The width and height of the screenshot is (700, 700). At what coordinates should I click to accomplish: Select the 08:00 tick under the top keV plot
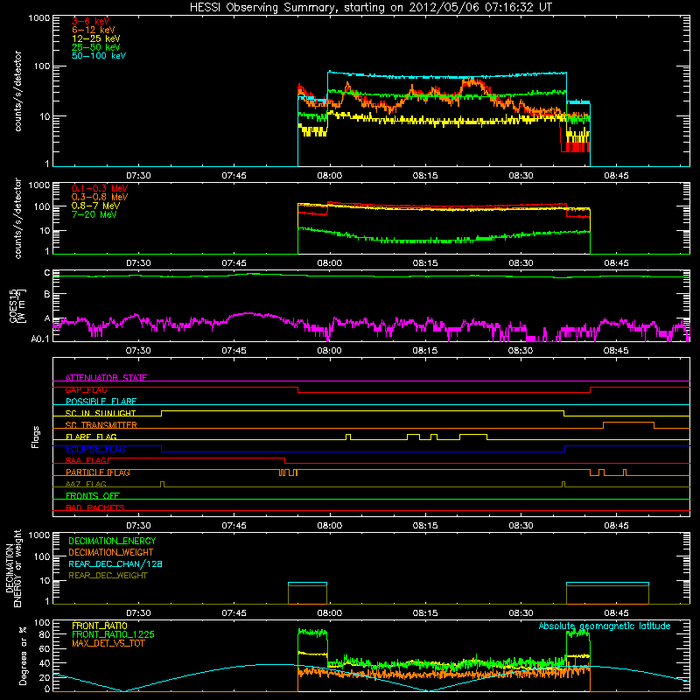[x=330, y=176]
